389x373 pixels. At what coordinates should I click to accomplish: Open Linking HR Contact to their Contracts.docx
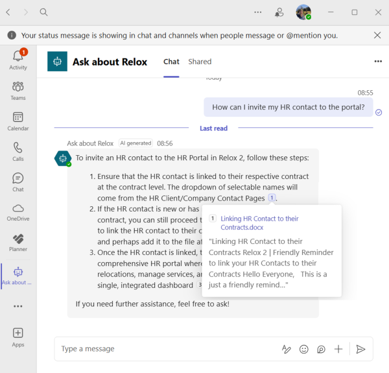pyautogui.click(x=259, y=223)
